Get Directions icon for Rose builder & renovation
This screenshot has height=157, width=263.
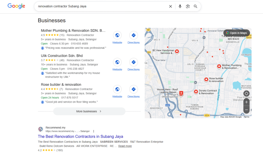click(x=134, y=89)
